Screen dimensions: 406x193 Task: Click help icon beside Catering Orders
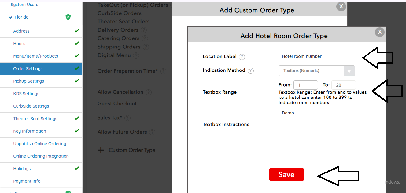click(145, 38)
